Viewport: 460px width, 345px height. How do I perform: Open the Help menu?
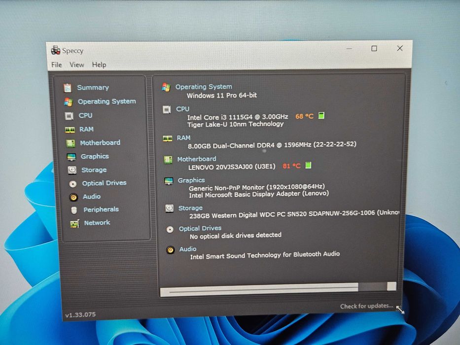pyautogui.click(x=99, y=65)
